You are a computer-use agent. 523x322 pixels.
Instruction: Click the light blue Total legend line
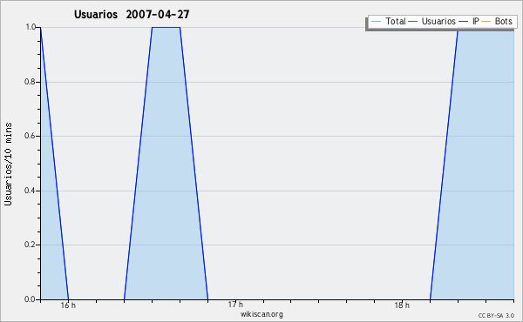tap(376, 22)
